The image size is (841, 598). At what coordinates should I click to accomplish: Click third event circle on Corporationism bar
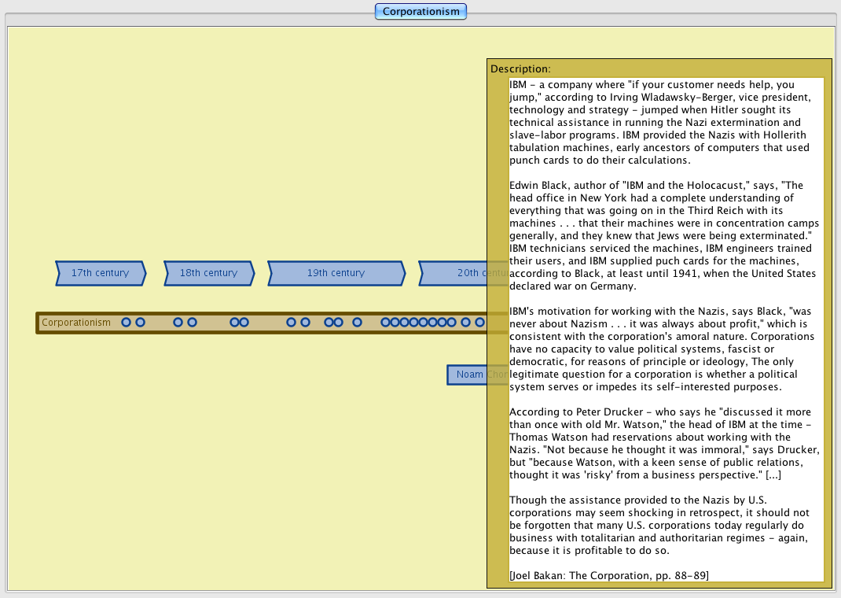(178, 323)
